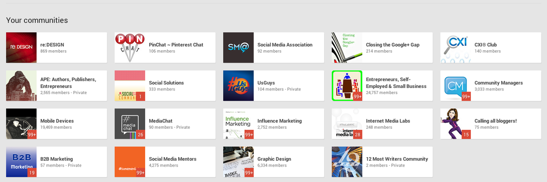Screen dimensions: 547x182
Task: Select the Graphic Design community card
Action: (x=273, y=162)
